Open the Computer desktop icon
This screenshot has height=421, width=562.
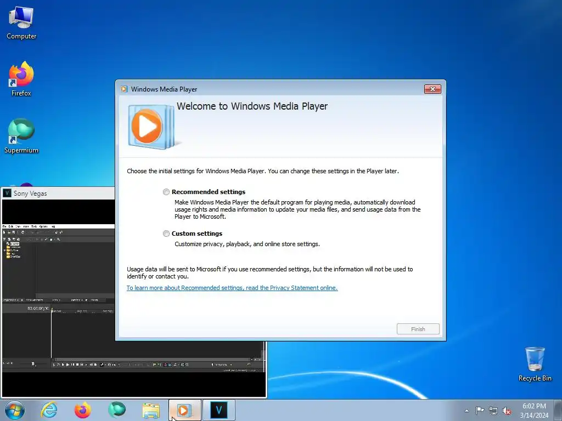click(x=21, y=23)
